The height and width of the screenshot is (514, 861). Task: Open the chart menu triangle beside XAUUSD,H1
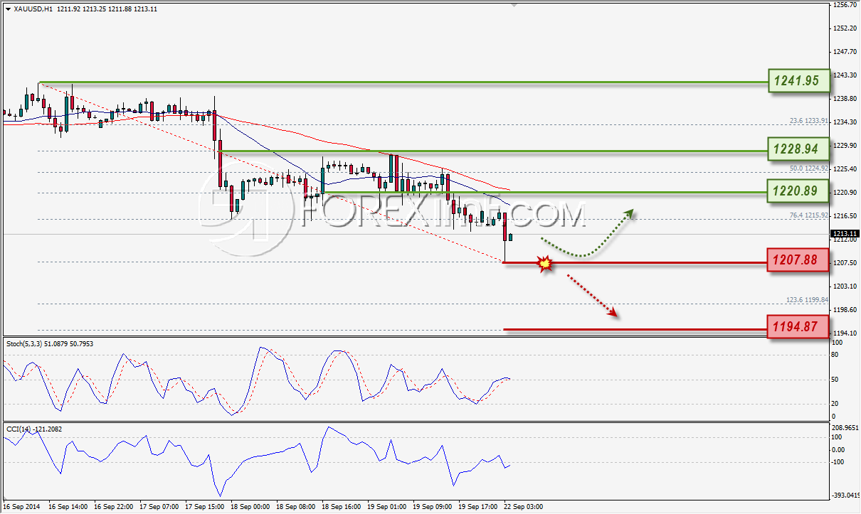point(7,9)
